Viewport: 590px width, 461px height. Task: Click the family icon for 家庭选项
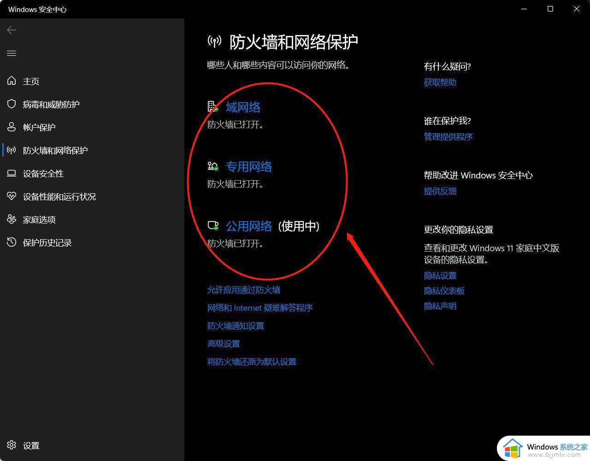pos(12,219)
